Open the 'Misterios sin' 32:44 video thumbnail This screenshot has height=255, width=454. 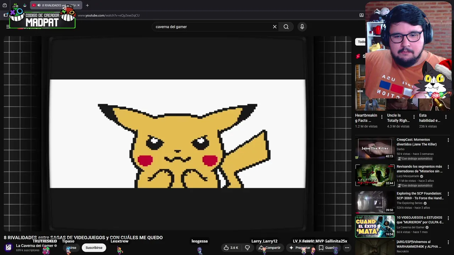coord(375,175)
